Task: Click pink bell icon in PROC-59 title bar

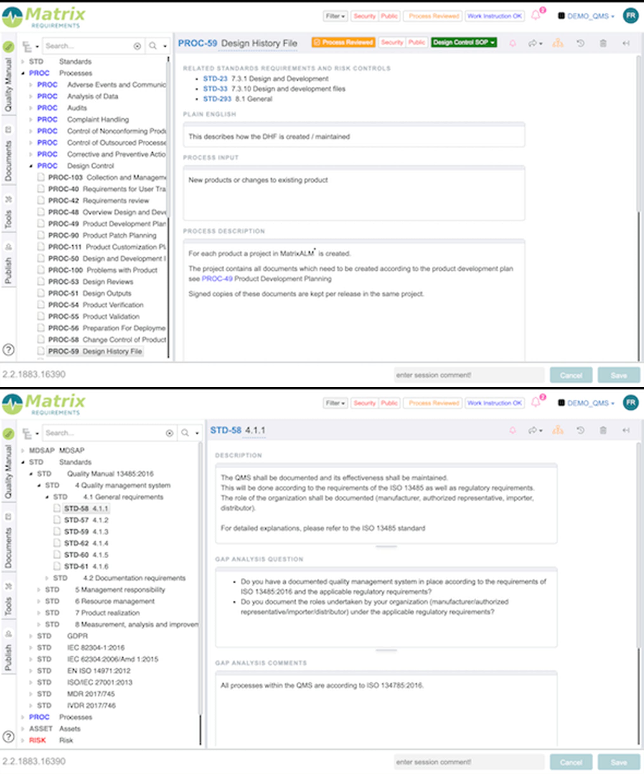Action: click(513, 43)
